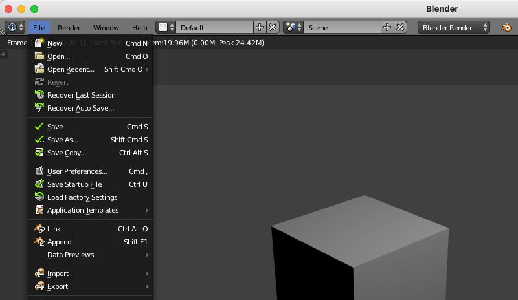Expand the Application Templates submenu arrow

pos(147,210)
